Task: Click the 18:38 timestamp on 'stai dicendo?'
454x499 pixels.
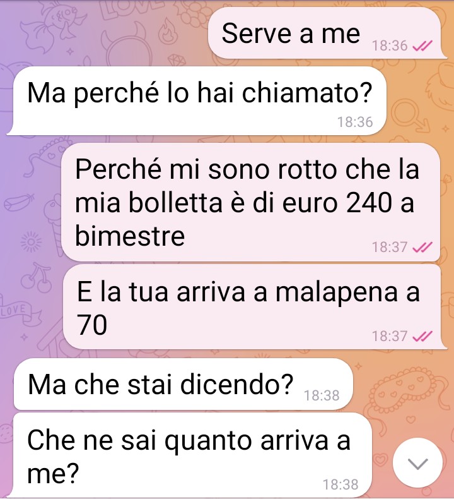Action: tap(322, 395)
